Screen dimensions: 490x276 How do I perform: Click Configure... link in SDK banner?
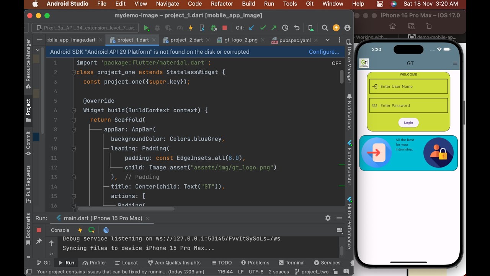point(324,52)
